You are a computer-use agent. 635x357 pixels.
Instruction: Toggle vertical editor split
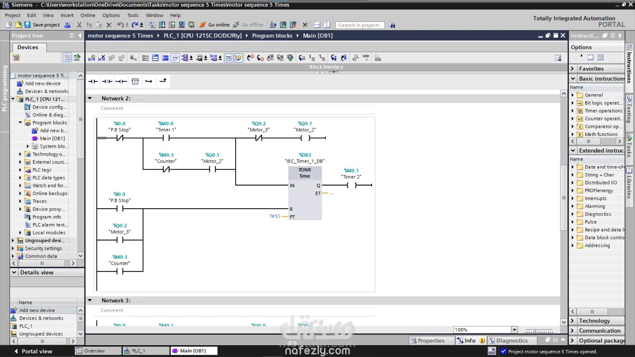[x=327, y=25]
